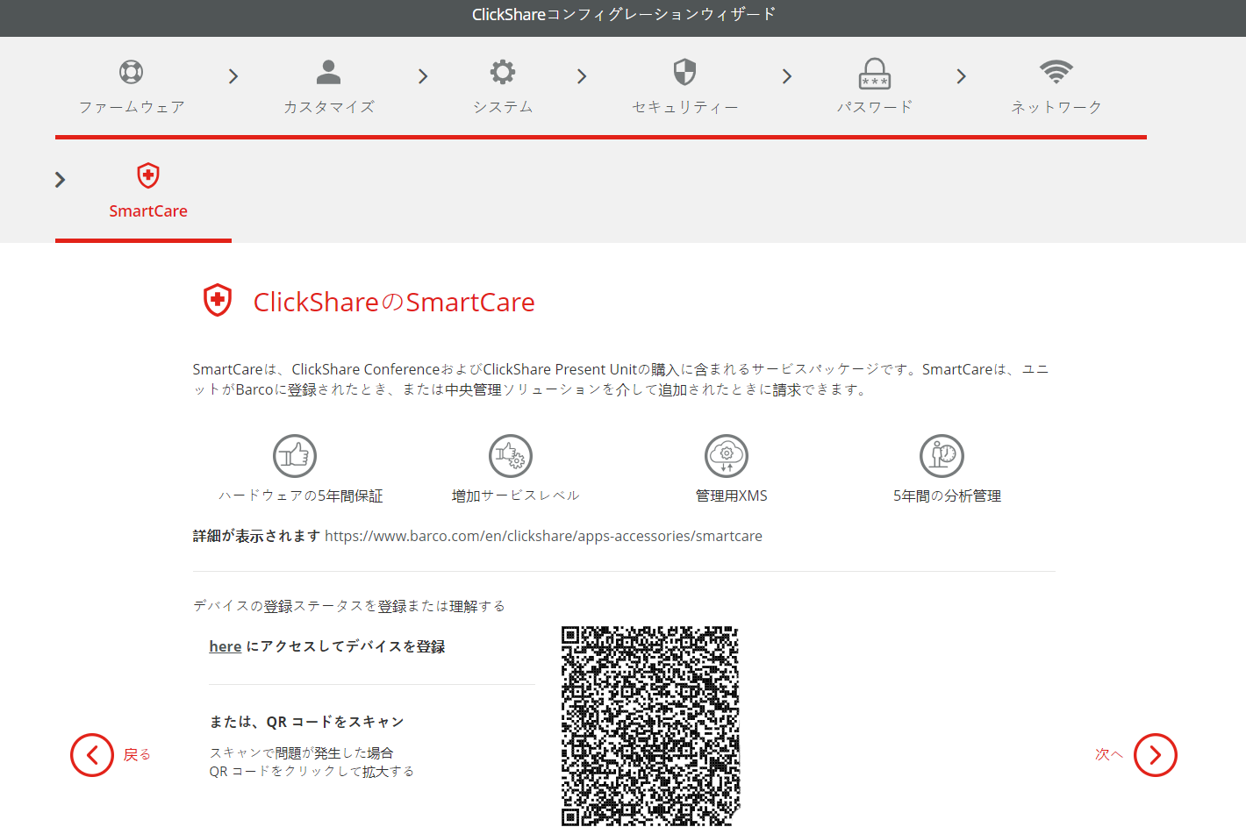Select the カスタマイズ person icon
Screen dimensions: 1246x827
click(x=329, y=72)
